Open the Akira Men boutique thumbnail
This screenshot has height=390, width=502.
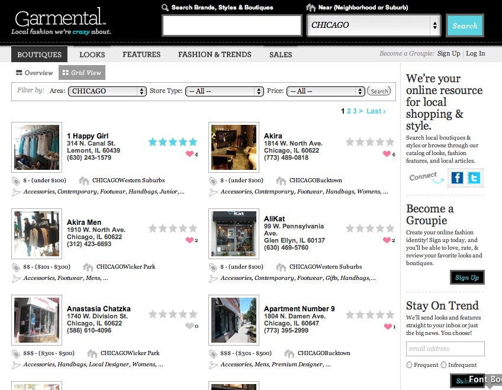pos(37,234)
